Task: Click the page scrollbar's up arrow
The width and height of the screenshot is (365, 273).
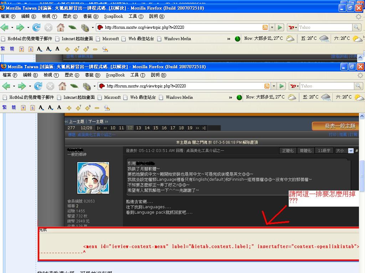Action: point(362,116)
